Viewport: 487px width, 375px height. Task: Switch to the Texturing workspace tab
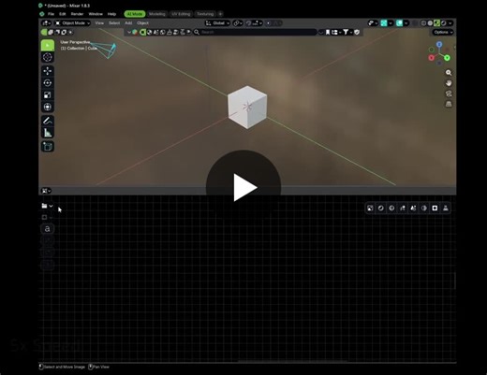point(205,14)
